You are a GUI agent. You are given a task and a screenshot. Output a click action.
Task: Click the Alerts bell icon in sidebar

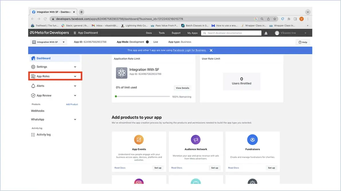[x=33, y=86]
